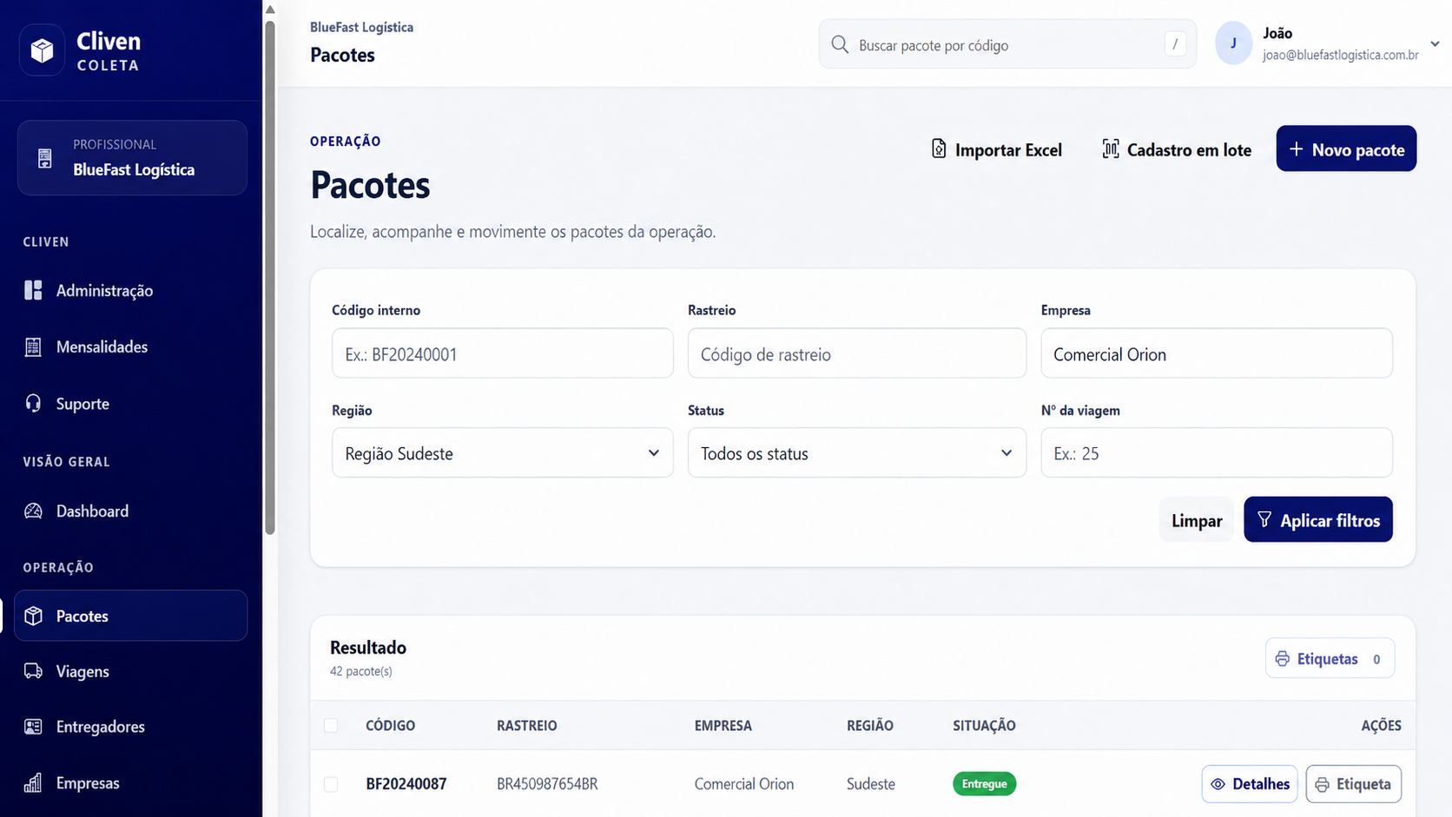1452x817 pixels.
Task: Select Pacotes in the sidebar
Action: coord(131,616)
